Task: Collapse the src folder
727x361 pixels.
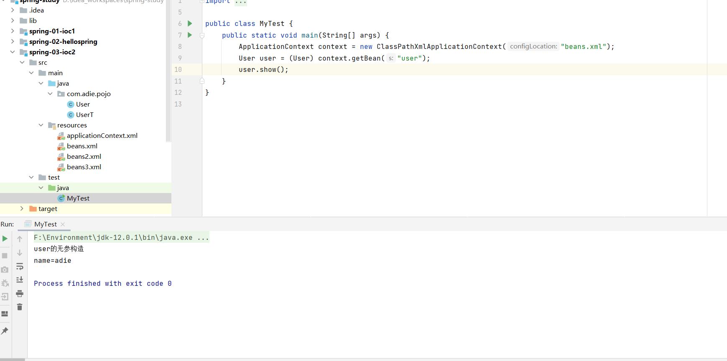Action: [22, 62]
